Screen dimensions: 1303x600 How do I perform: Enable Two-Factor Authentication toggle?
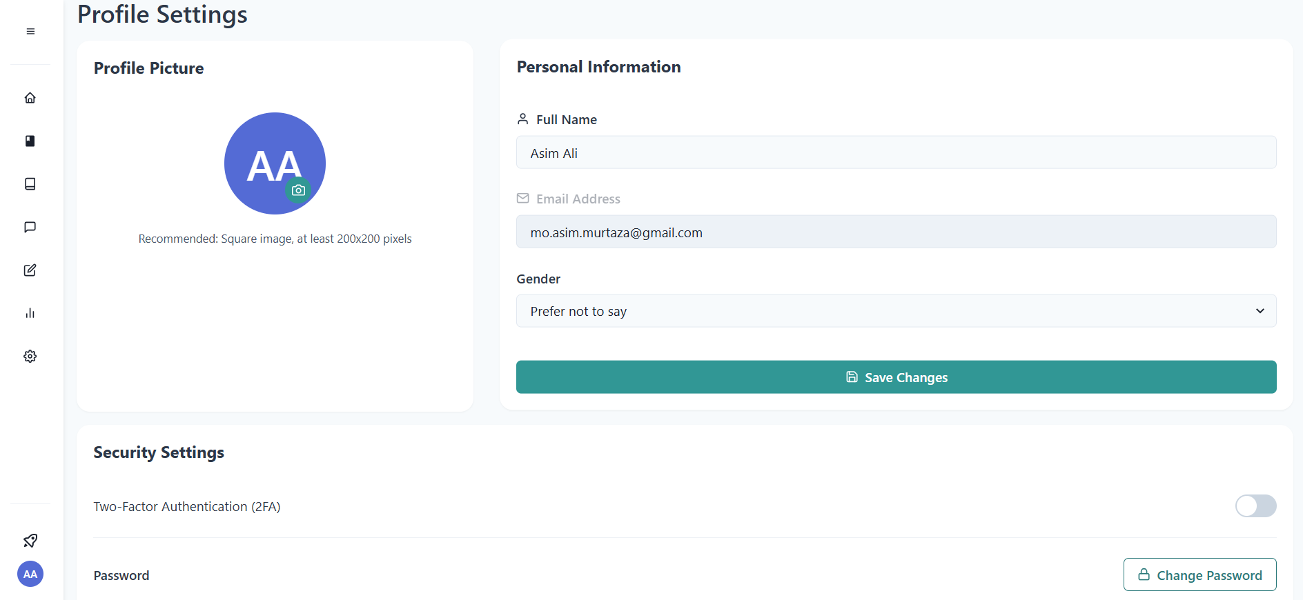[x=1255, y=506]
